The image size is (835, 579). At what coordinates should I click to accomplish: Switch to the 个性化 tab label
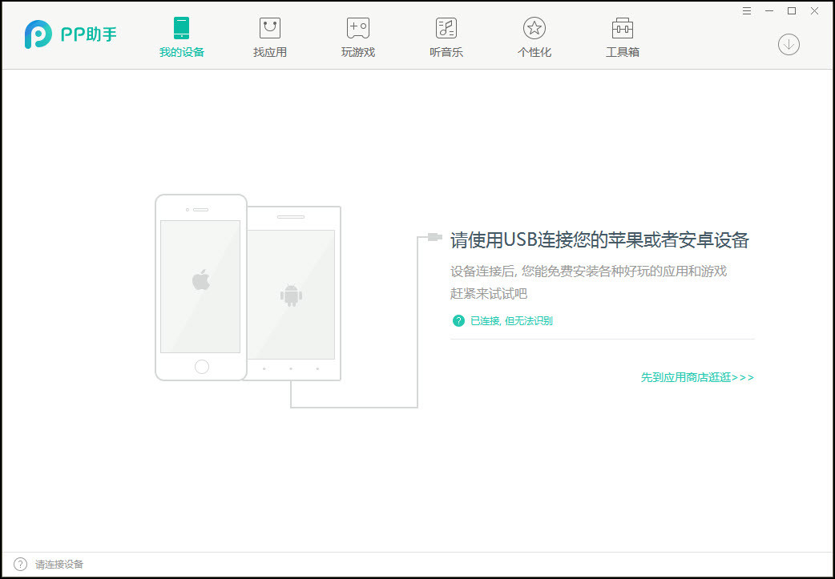click(x=534, y=52)
